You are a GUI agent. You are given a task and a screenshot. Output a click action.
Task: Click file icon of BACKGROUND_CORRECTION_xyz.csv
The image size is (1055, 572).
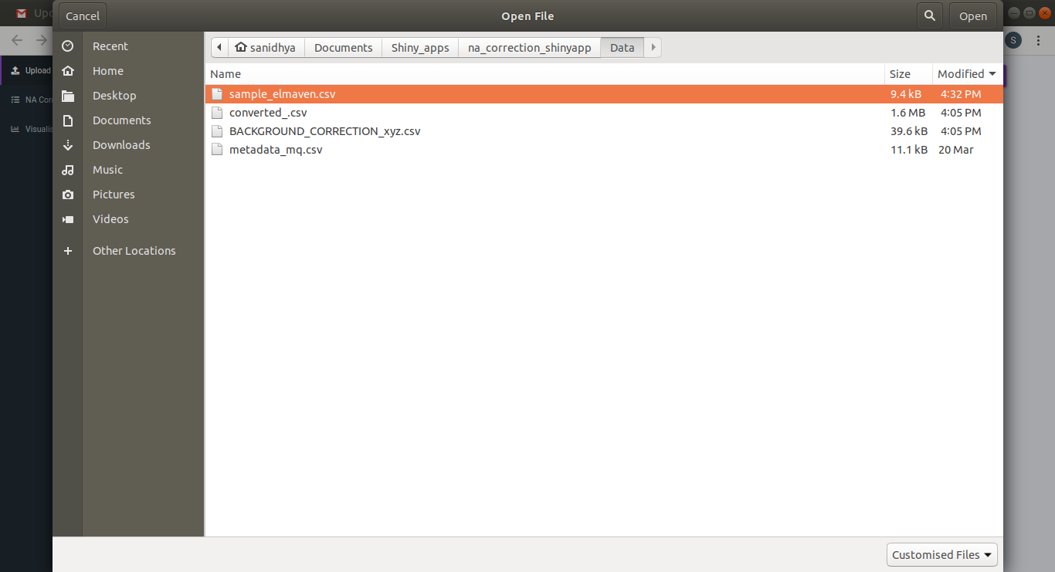click(x=217, y=131)
